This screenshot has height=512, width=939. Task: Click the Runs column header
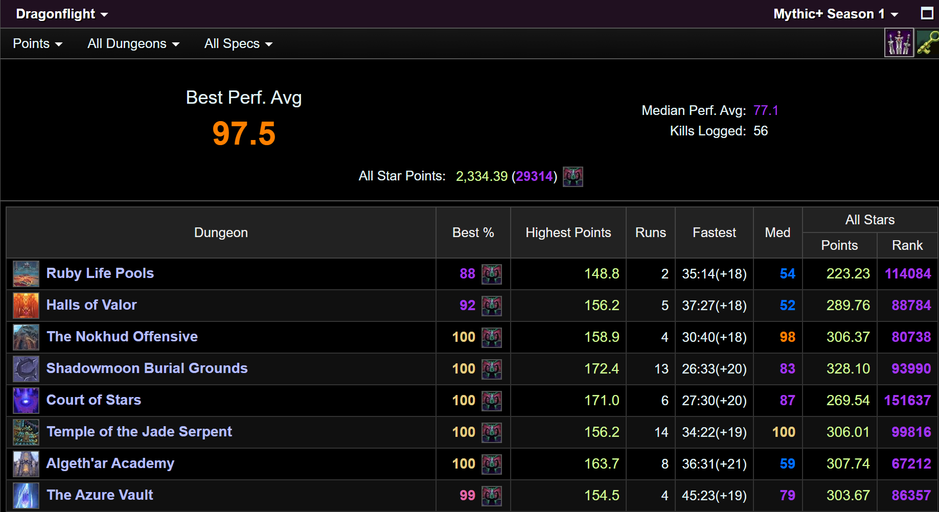pyautogui.click(x=651, y=232)
